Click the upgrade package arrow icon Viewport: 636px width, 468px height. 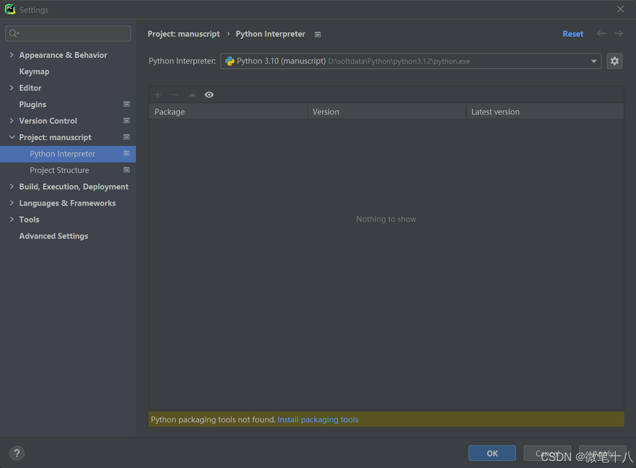coord(192,95)
